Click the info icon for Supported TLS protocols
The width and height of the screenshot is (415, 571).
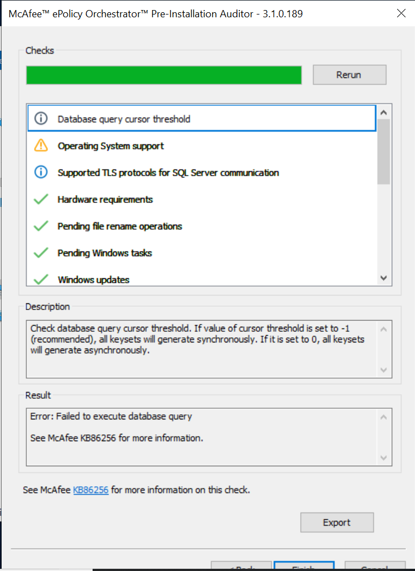coord(41,172)
